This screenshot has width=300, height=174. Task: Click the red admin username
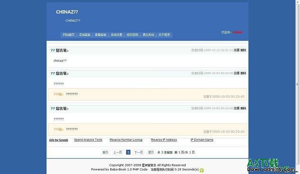[x=238, y=32]
